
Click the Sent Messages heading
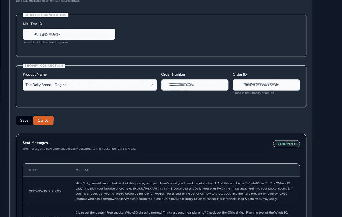(35, 143)
